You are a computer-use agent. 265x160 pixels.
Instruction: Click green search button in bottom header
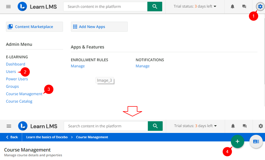[x=155, y=126]
